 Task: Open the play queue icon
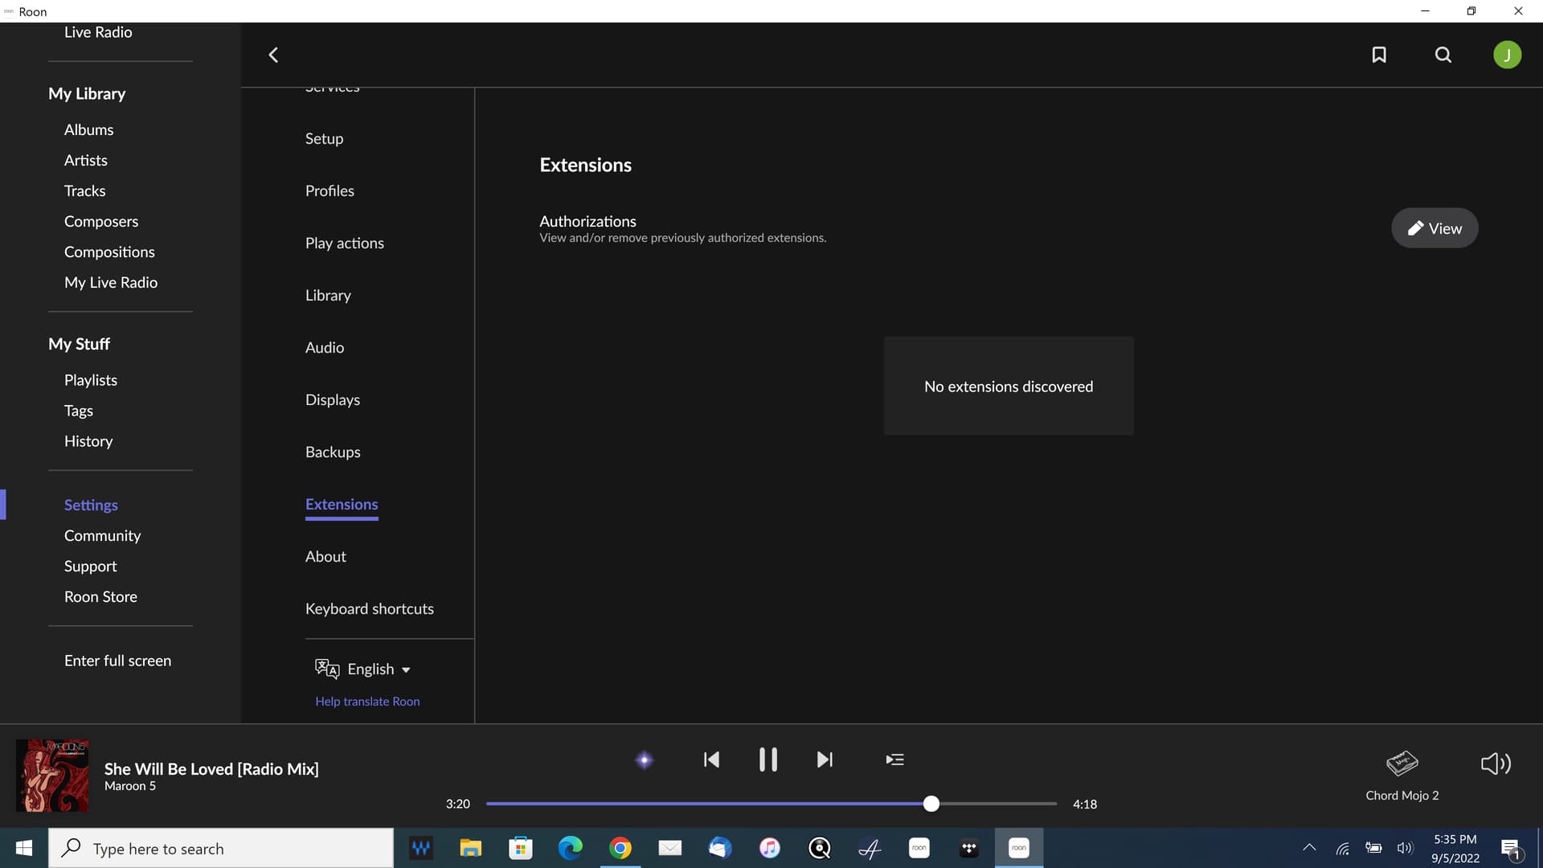pyautogui.click(x=894, y=759)
